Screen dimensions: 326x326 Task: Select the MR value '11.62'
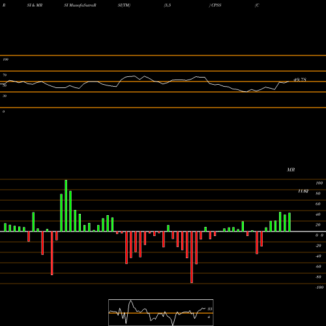pos(303,191)
